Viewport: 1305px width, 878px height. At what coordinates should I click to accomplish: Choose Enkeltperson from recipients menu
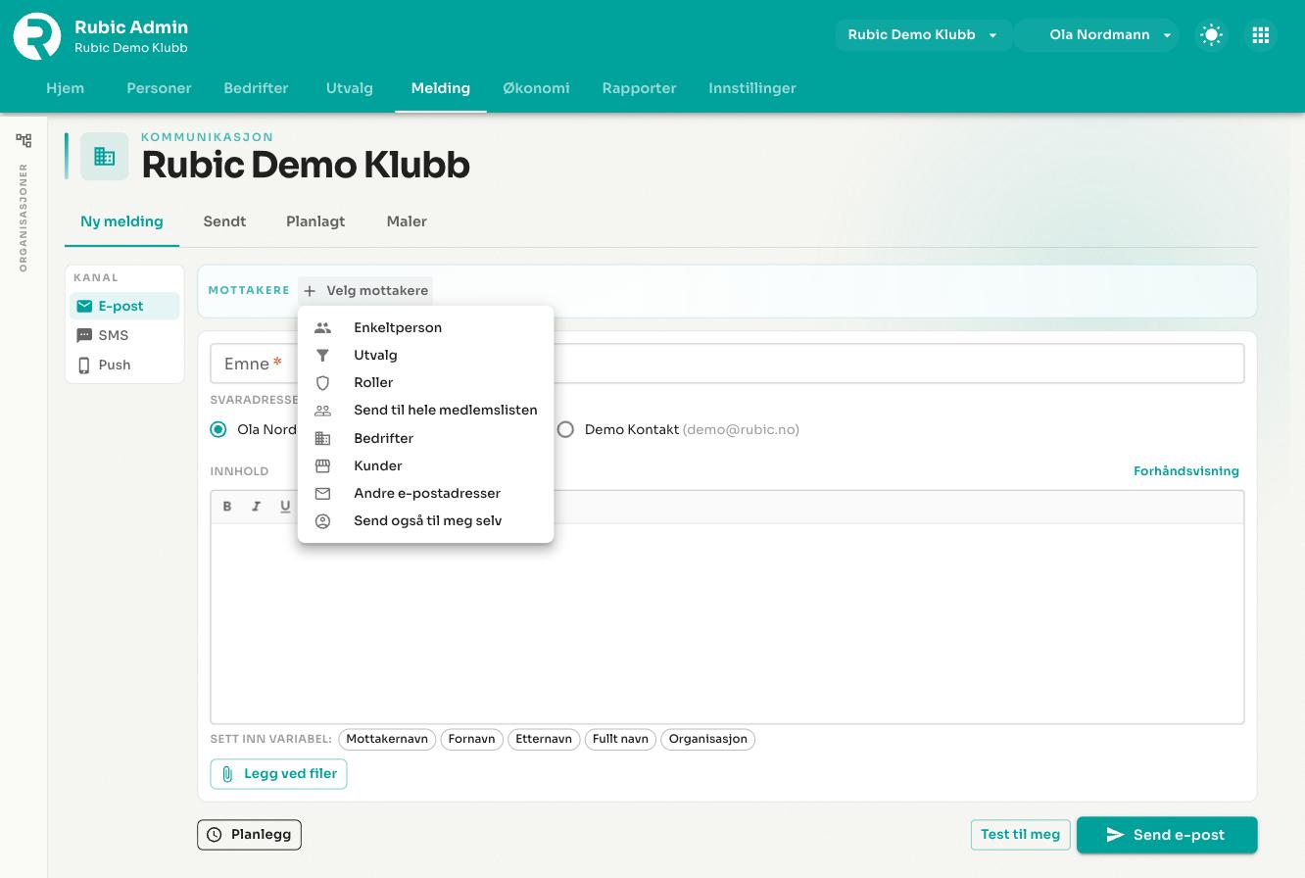tap(425, 328)
